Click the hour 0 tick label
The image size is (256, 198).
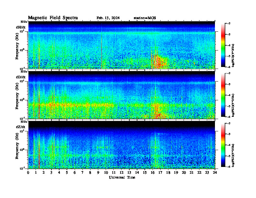28,172
